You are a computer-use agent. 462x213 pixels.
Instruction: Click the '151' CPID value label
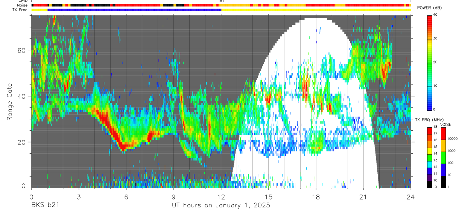click(221, 2)
